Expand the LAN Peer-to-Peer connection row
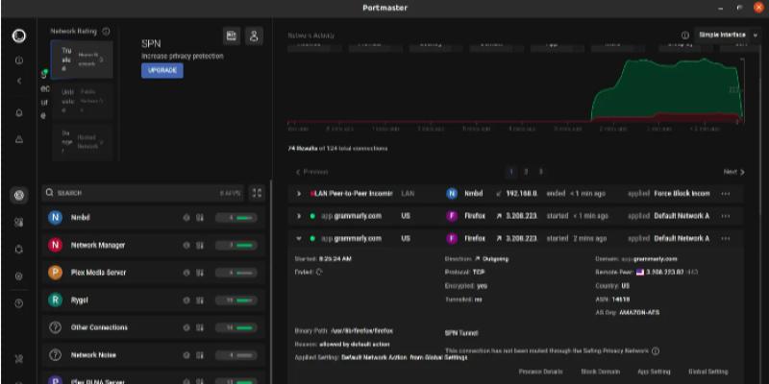This screenshot has width=769, height=384. (299, 193)
